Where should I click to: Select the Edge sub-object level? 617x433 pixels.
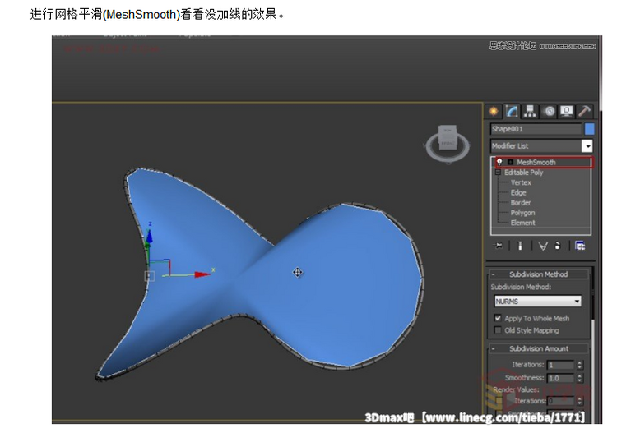click(518, 192)
